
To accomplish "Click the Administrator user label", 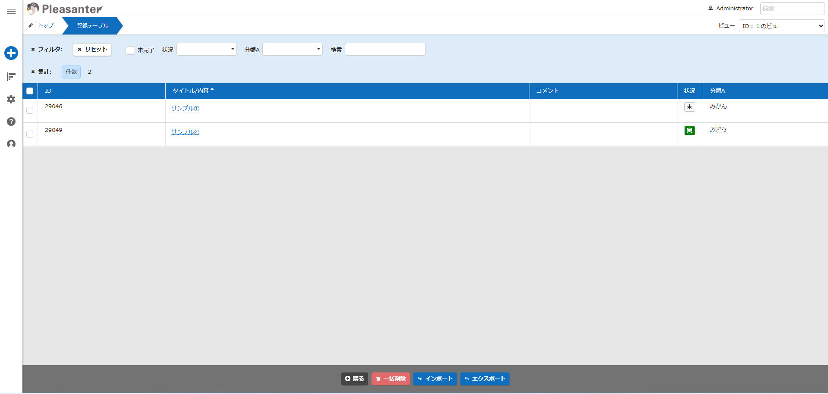I will pos(731,9).
